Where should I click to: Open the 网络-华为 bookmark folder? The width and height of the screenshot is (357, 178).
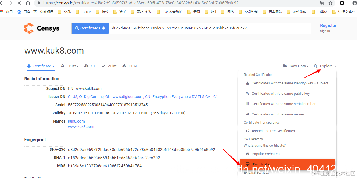(x=141, y=12)
